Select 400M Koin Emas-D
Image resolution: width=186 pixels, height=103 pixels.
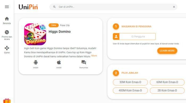point(130,91)
